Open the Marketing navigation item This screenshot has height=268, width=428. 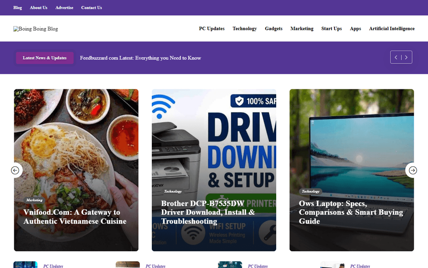click(302, 29)
